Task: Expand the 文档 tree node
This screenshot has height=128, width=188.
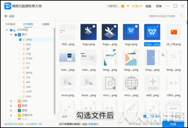Action: coord(11,101)
